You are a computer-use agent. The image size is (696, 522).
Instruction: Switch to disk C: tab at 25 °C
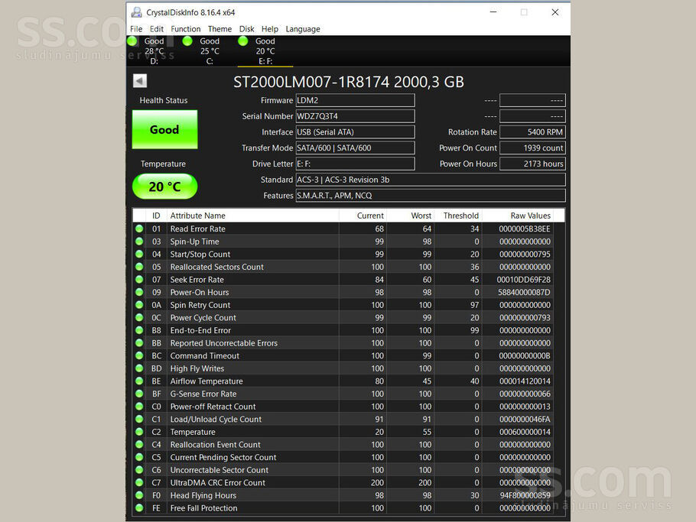tap(210, 51)
